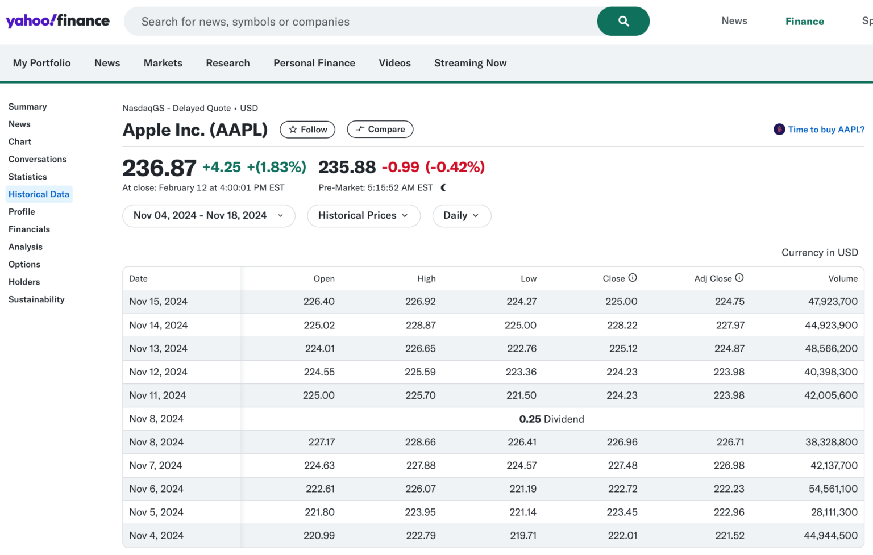Go to Summary in the sidebar
This screenshot has width=873, height=555.
pos(28,107)
